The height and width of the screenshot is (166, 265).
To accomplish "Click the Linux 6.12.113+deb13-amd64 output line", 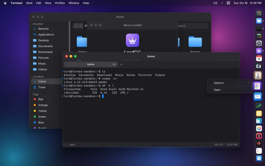I will click(85, 82).
